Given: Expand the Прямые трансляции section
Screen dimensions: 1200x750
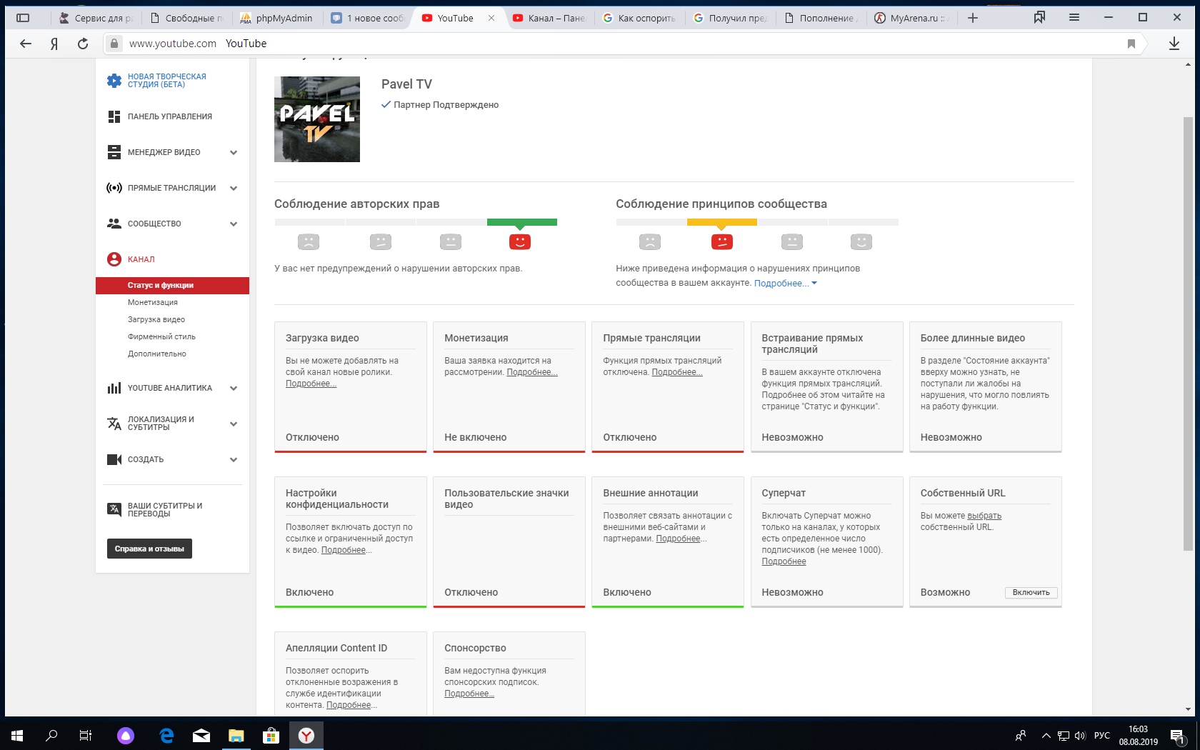Looking at the screenshot, I should click(234, 188).
